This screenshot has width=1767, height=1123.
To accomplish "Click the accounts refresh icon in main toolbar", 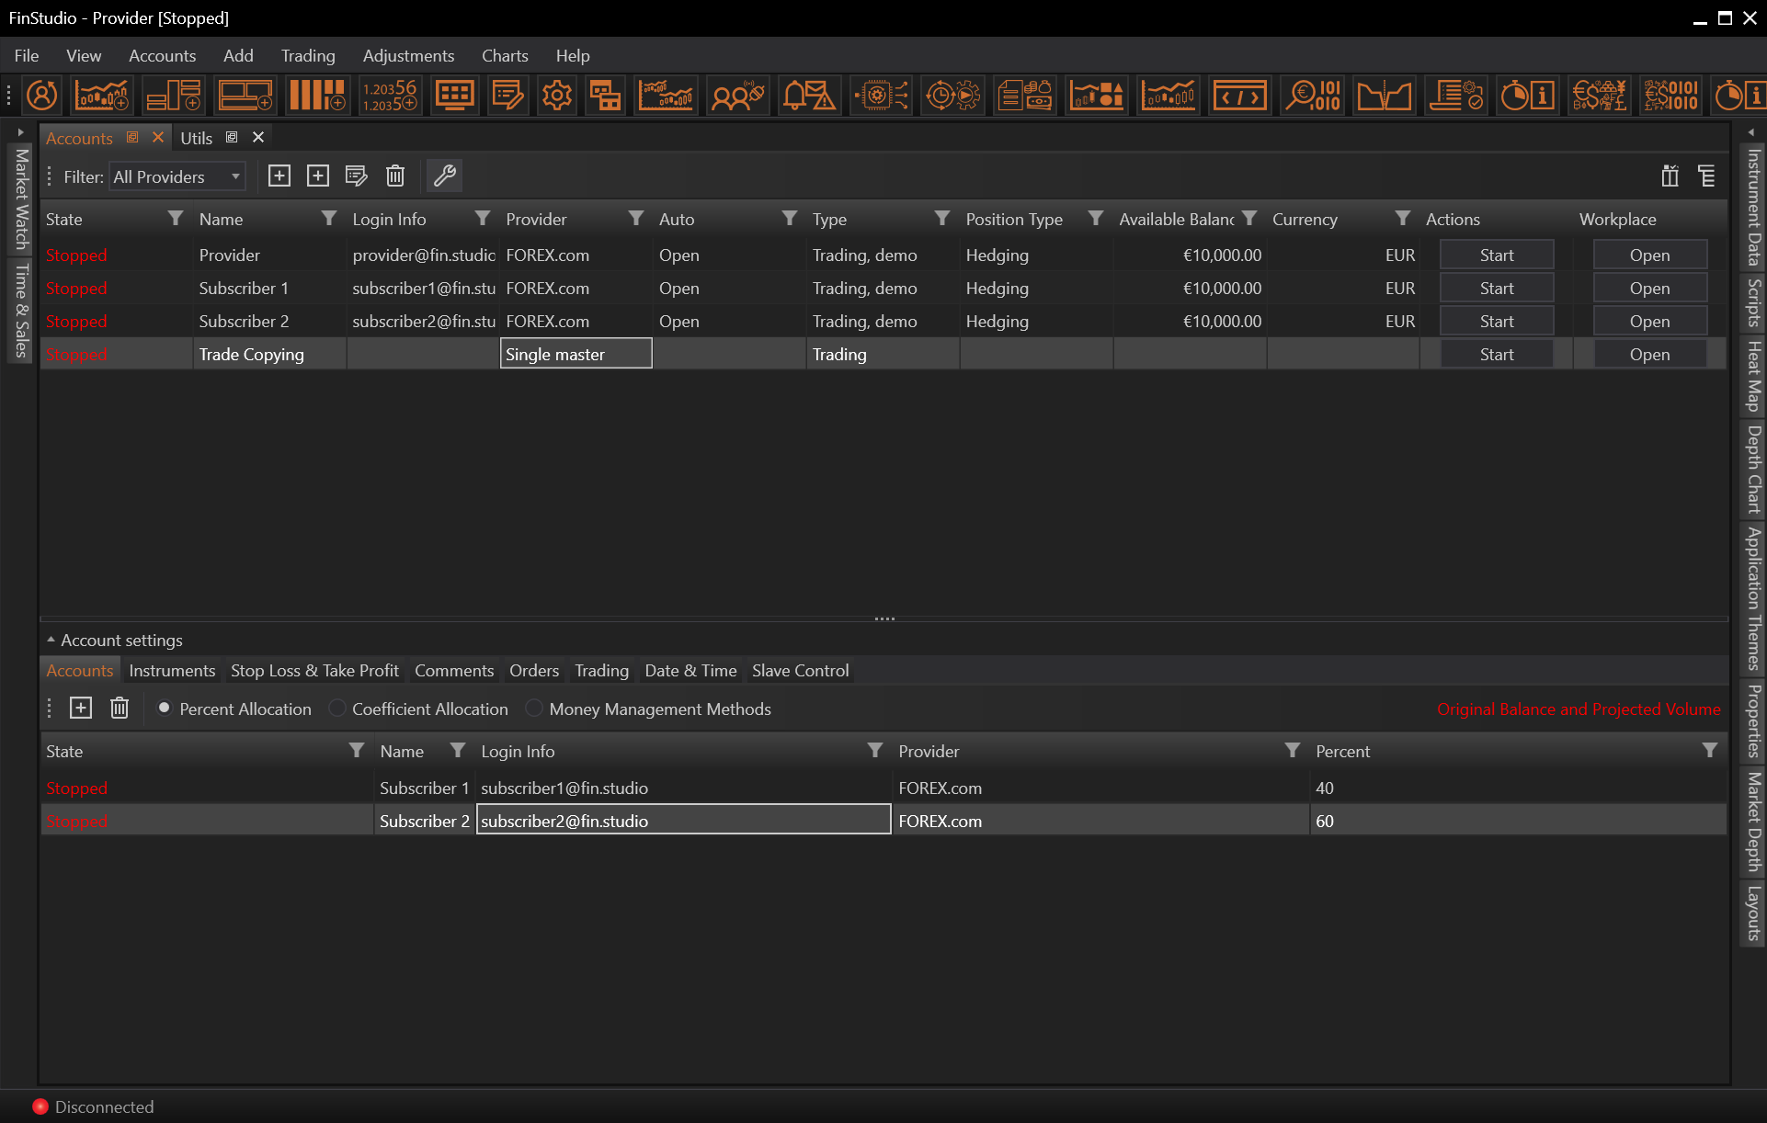I will click(42, 96).
